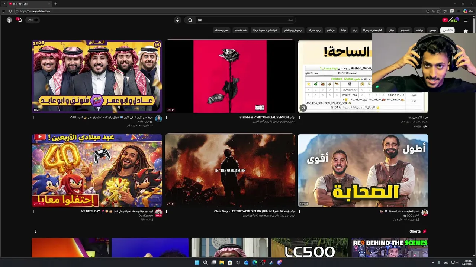
Task: Click the x-tatar advertiser link
Action: click(417, 126)
